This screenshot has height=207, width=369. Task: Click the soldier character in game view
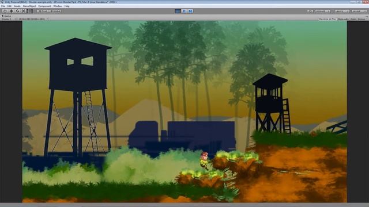pos(204,161)
